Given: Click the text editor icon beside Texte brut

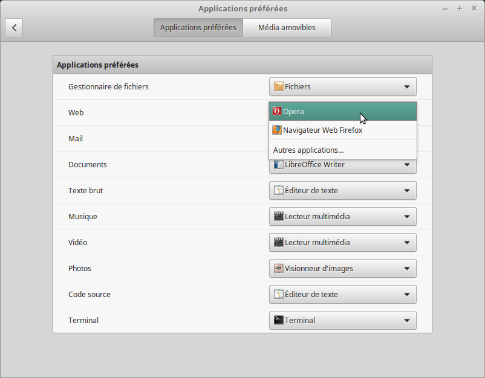Looking at the screenshot, I should pos(279,191).
